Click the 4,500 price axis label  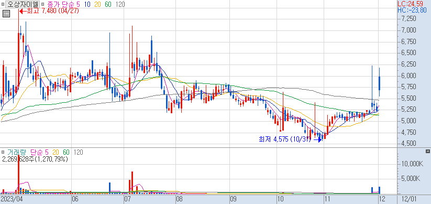tap(408, 144)
